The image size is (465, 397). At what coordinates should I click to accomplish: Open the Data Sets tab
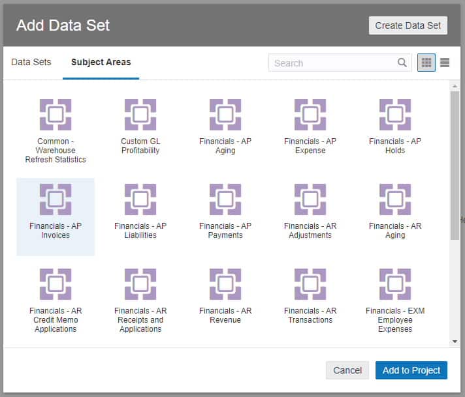(31, 62)
